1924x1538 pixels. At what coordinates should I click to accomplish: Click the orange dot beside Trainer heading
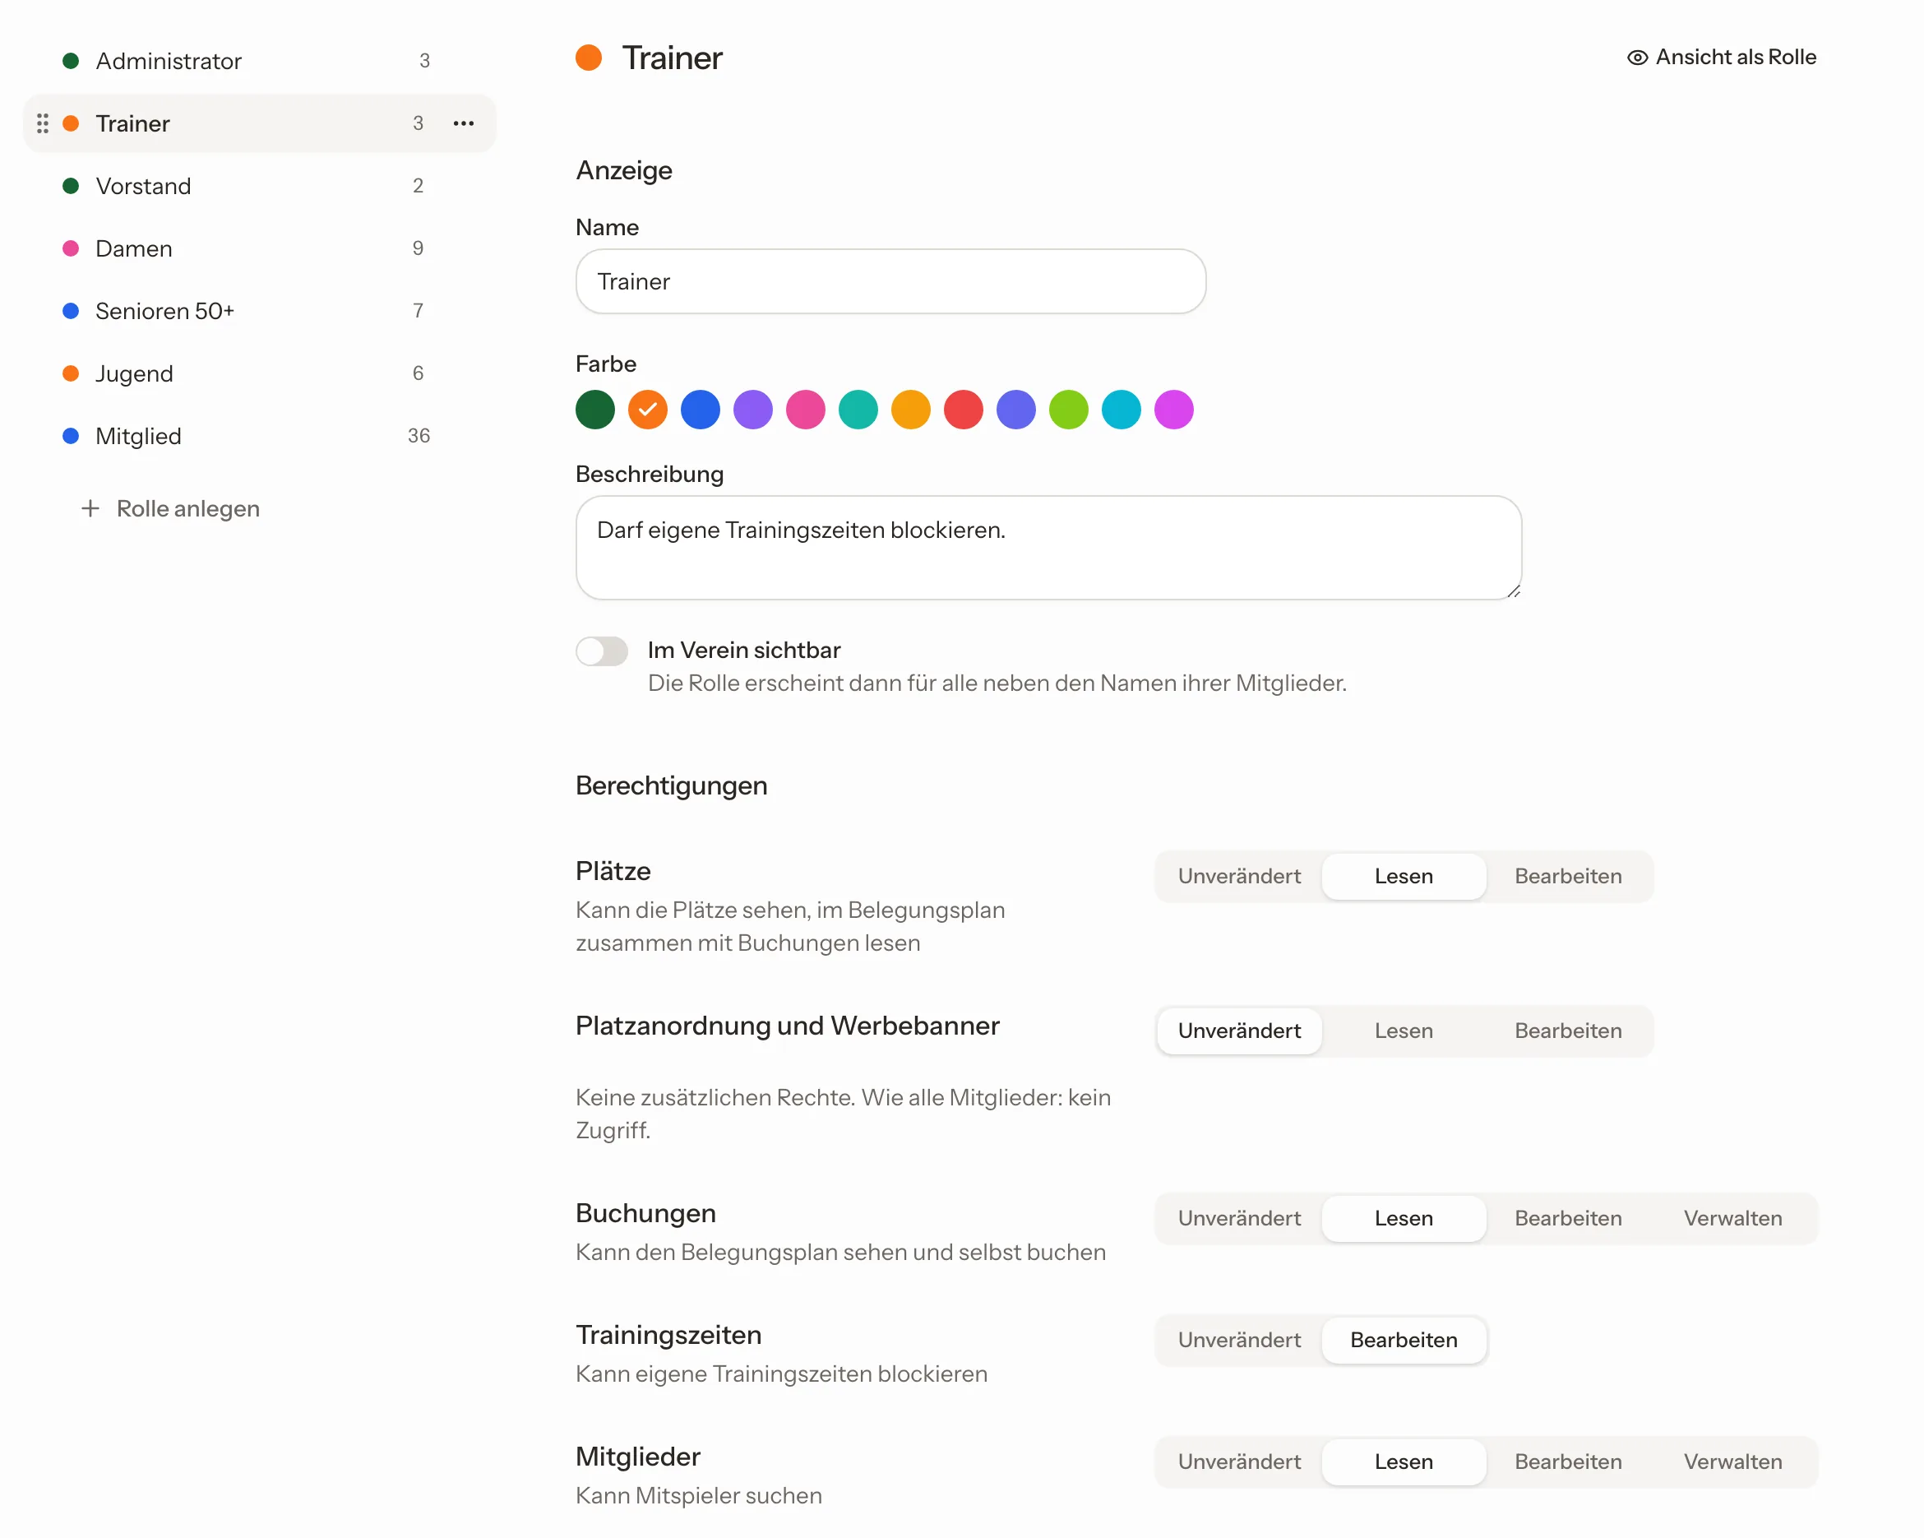(x=588, y=57)
